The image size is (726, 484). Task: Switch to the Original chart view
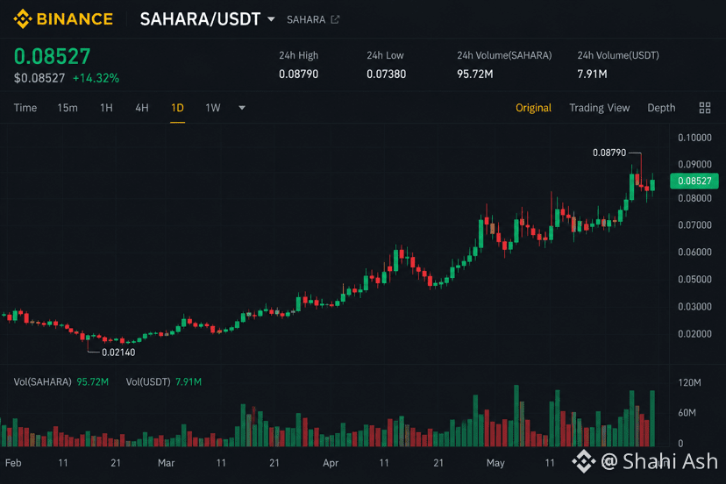coord(533,108)
